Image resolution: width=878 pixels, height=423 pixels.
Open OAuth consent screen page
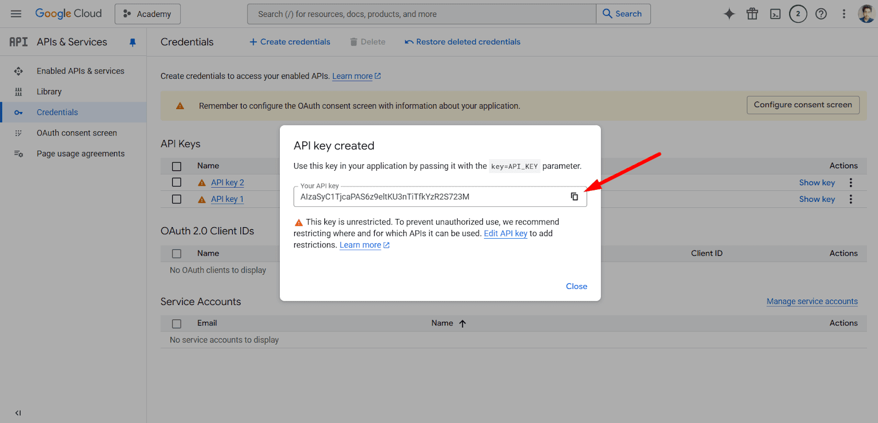point(76,133)
